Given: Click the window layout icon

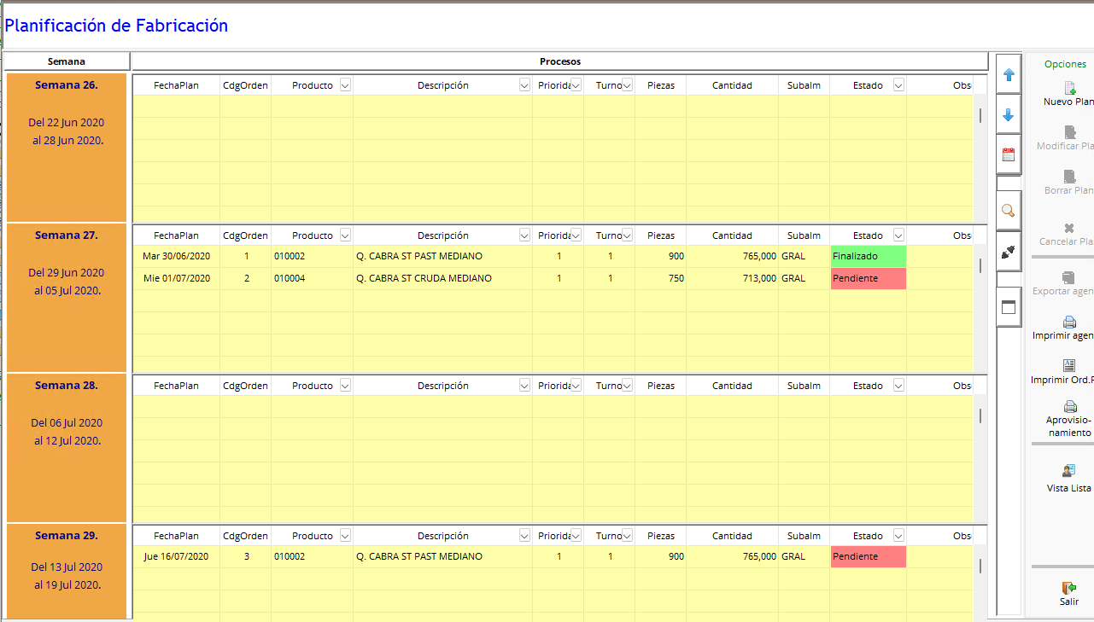Looking at the screenshot, I should coord(1009,307).
